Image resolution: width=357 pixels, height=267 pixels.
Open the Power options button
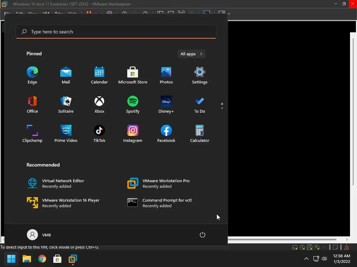(x=203, y=235)
